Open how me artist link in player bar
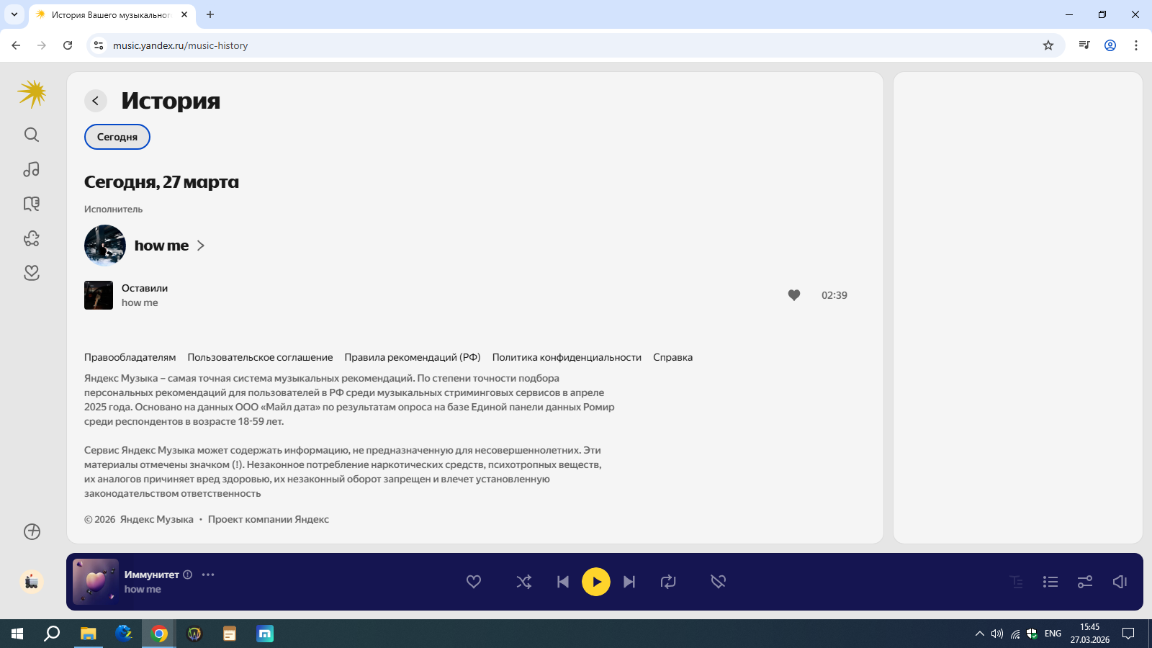 click(143, 589)
